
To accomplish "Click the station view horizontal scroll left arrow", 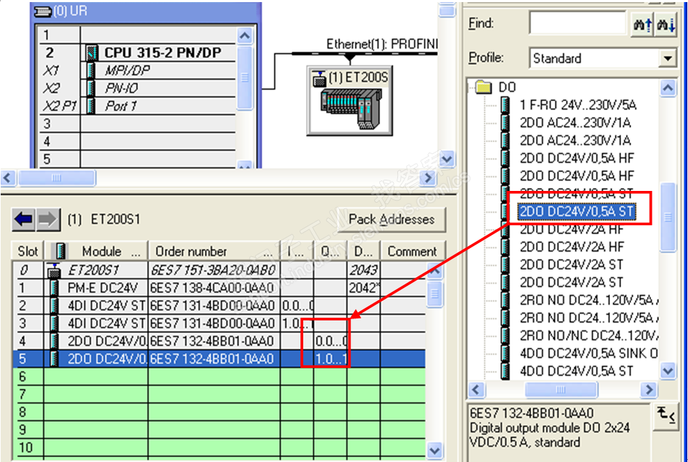I will pos(8,178).
